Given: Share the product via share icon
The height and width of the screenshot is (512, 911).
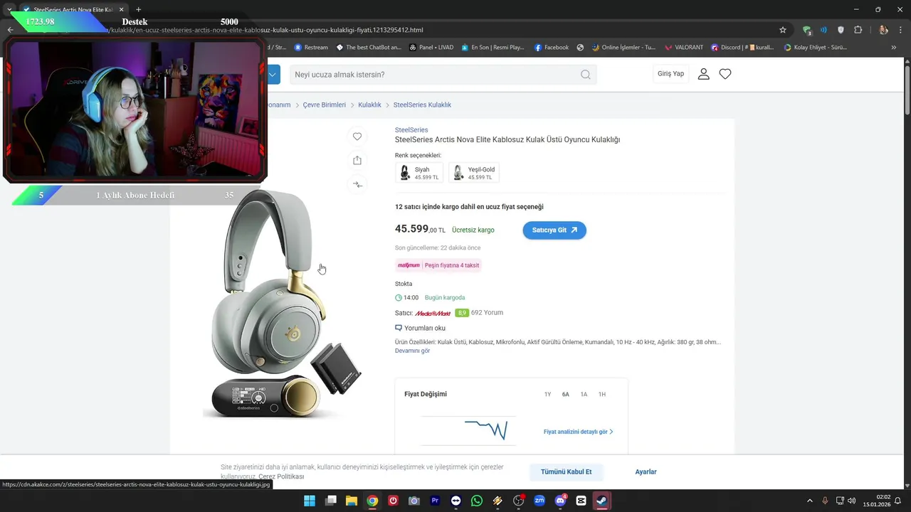Looking at the screenshot, I should pos(357,161).
